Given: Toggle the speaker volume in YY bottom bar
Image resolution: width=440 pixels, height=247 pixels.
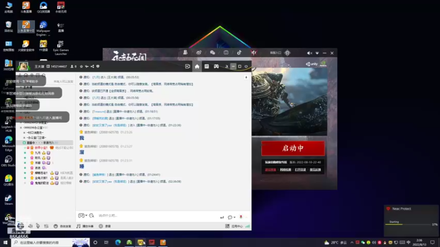Looking at the screenshot, I should (30, 226).
